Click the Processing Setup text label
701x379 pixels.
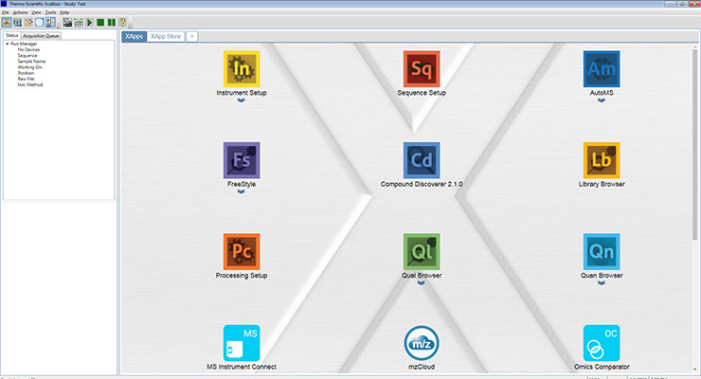(x=242, y=276)
